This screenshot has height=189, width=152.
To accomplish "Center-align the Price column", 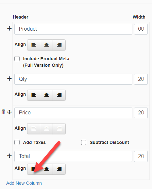I will pyautogui.click(x=46, y=129).
